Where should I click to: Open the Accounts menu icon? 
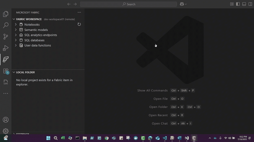pos(6,120)
